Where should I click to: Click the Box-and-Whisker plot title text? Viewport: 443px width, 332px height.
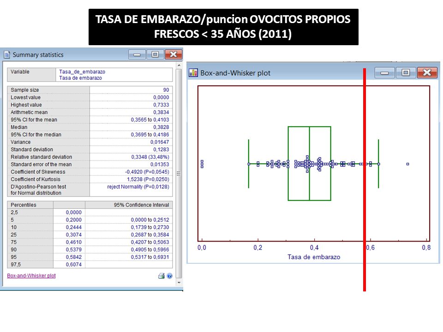(x=235, y=73)
